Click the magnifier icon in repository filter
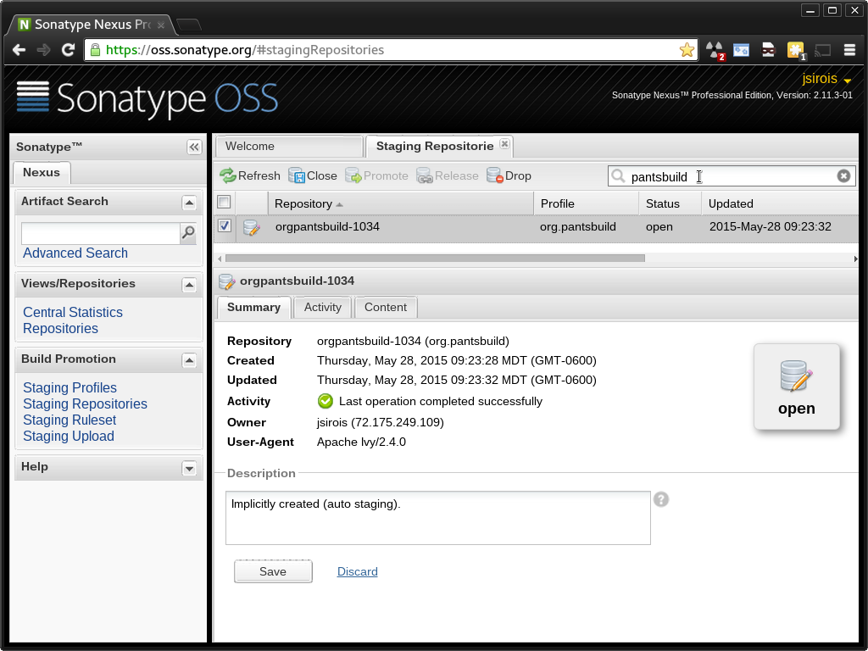The width and height of the screenshot is (868, 651). [x=618, y=176]
